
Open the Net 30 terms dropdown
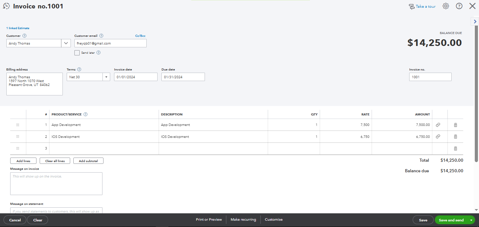point(106,77)
